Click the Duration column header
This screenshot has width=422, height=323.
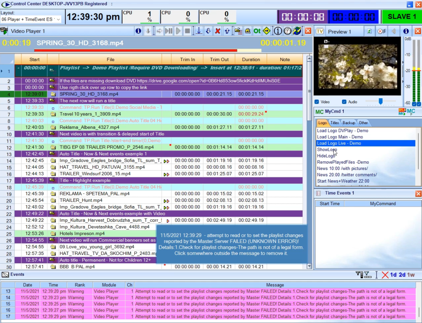coord(251,59)
